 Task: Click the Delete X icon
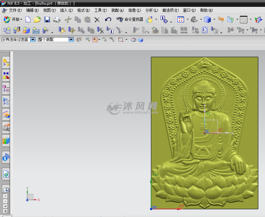[x=97, y=19]
